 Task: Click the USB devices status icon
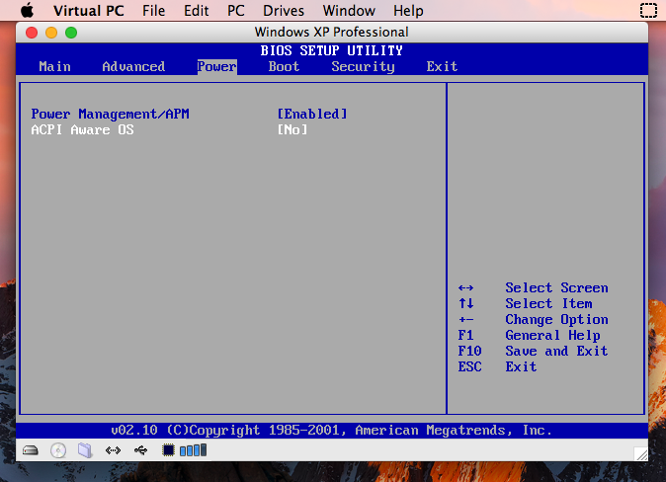click(140, 450)
